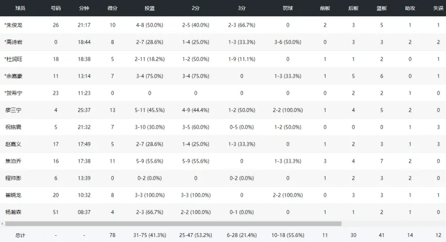Click the horizontal scrollbar below the table

pos(167,224)
